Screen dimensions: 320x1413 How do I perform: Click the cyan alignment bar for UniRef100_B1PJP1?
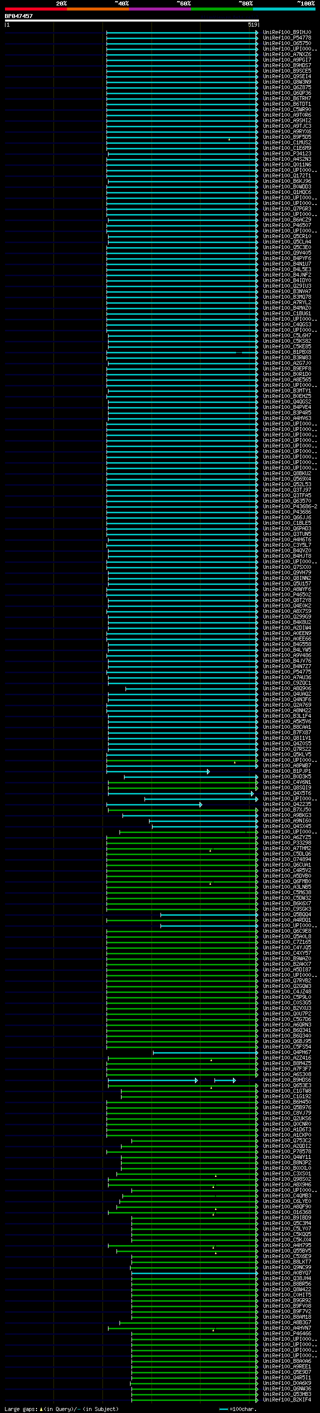(158, 771)
